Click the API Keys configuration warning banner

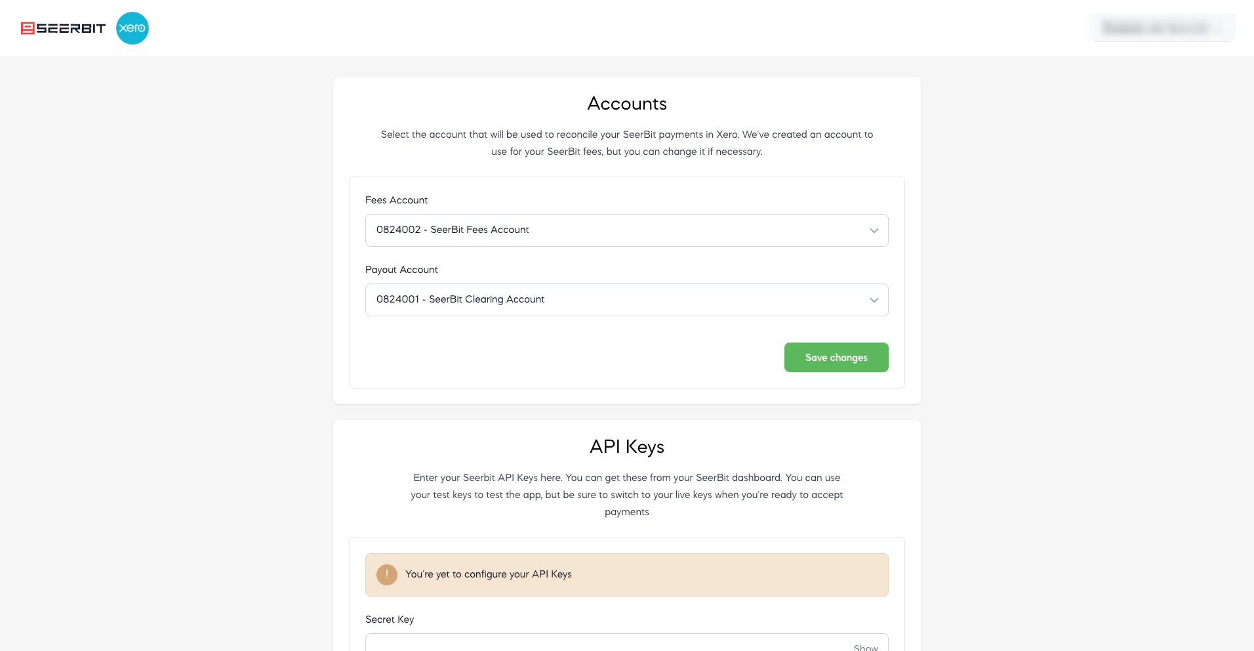[626, 574]
